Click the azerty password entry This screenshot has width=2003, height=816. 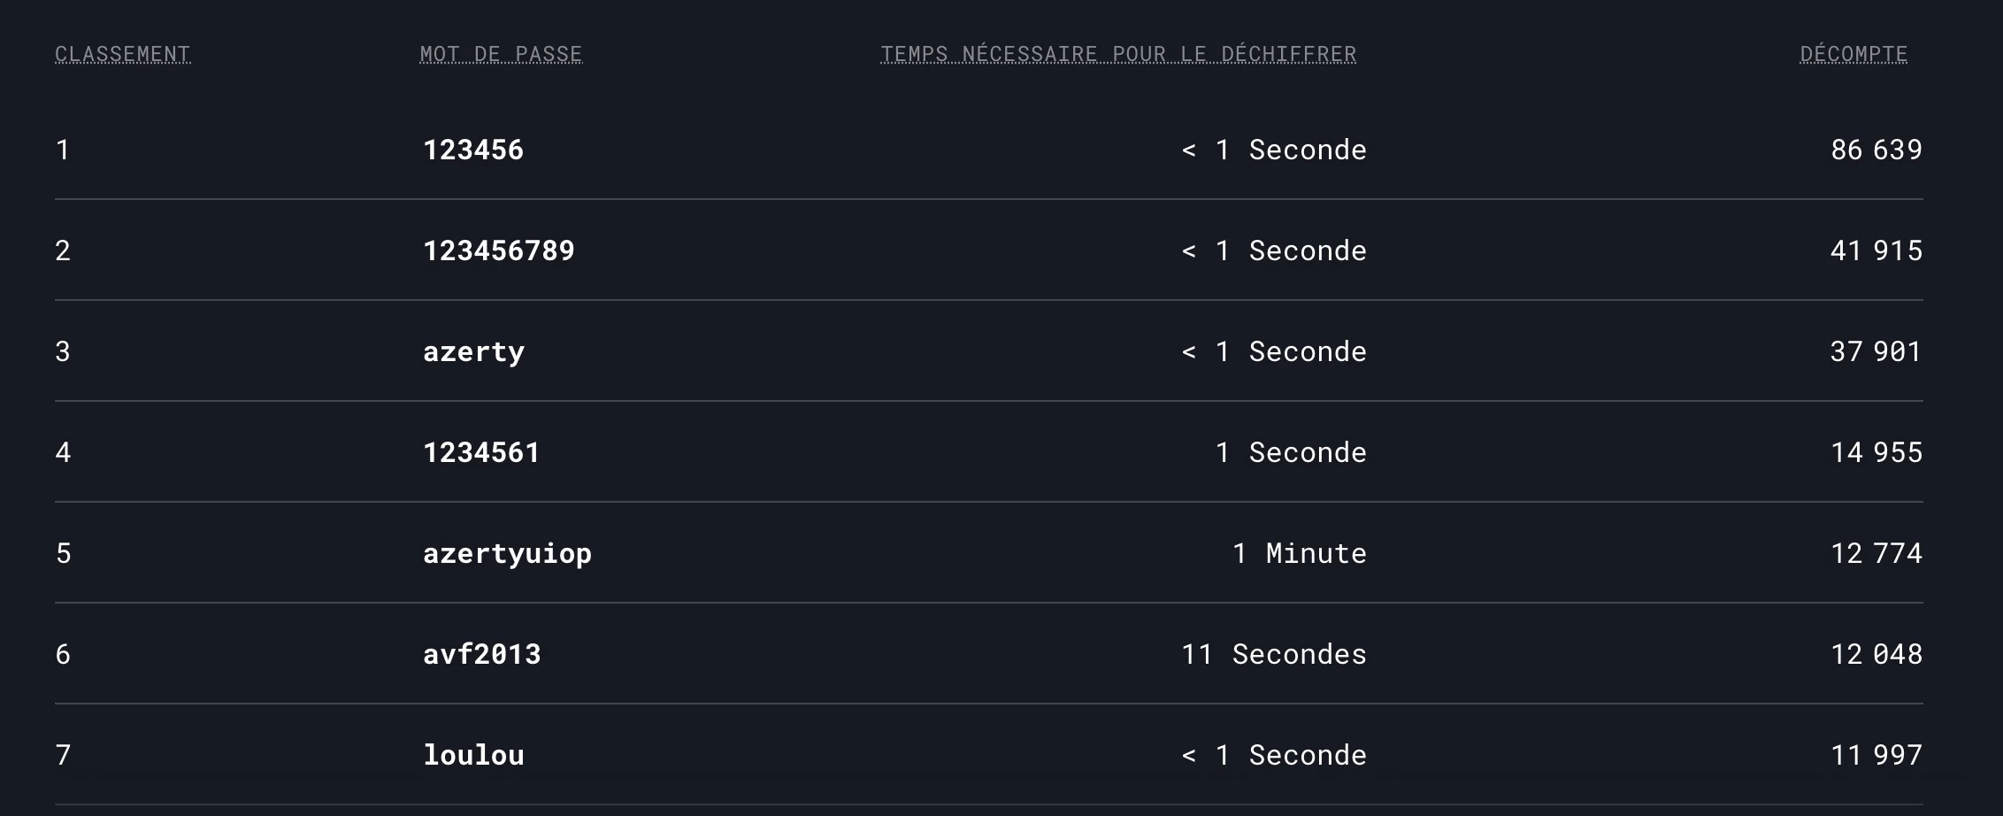pos(473,351)
